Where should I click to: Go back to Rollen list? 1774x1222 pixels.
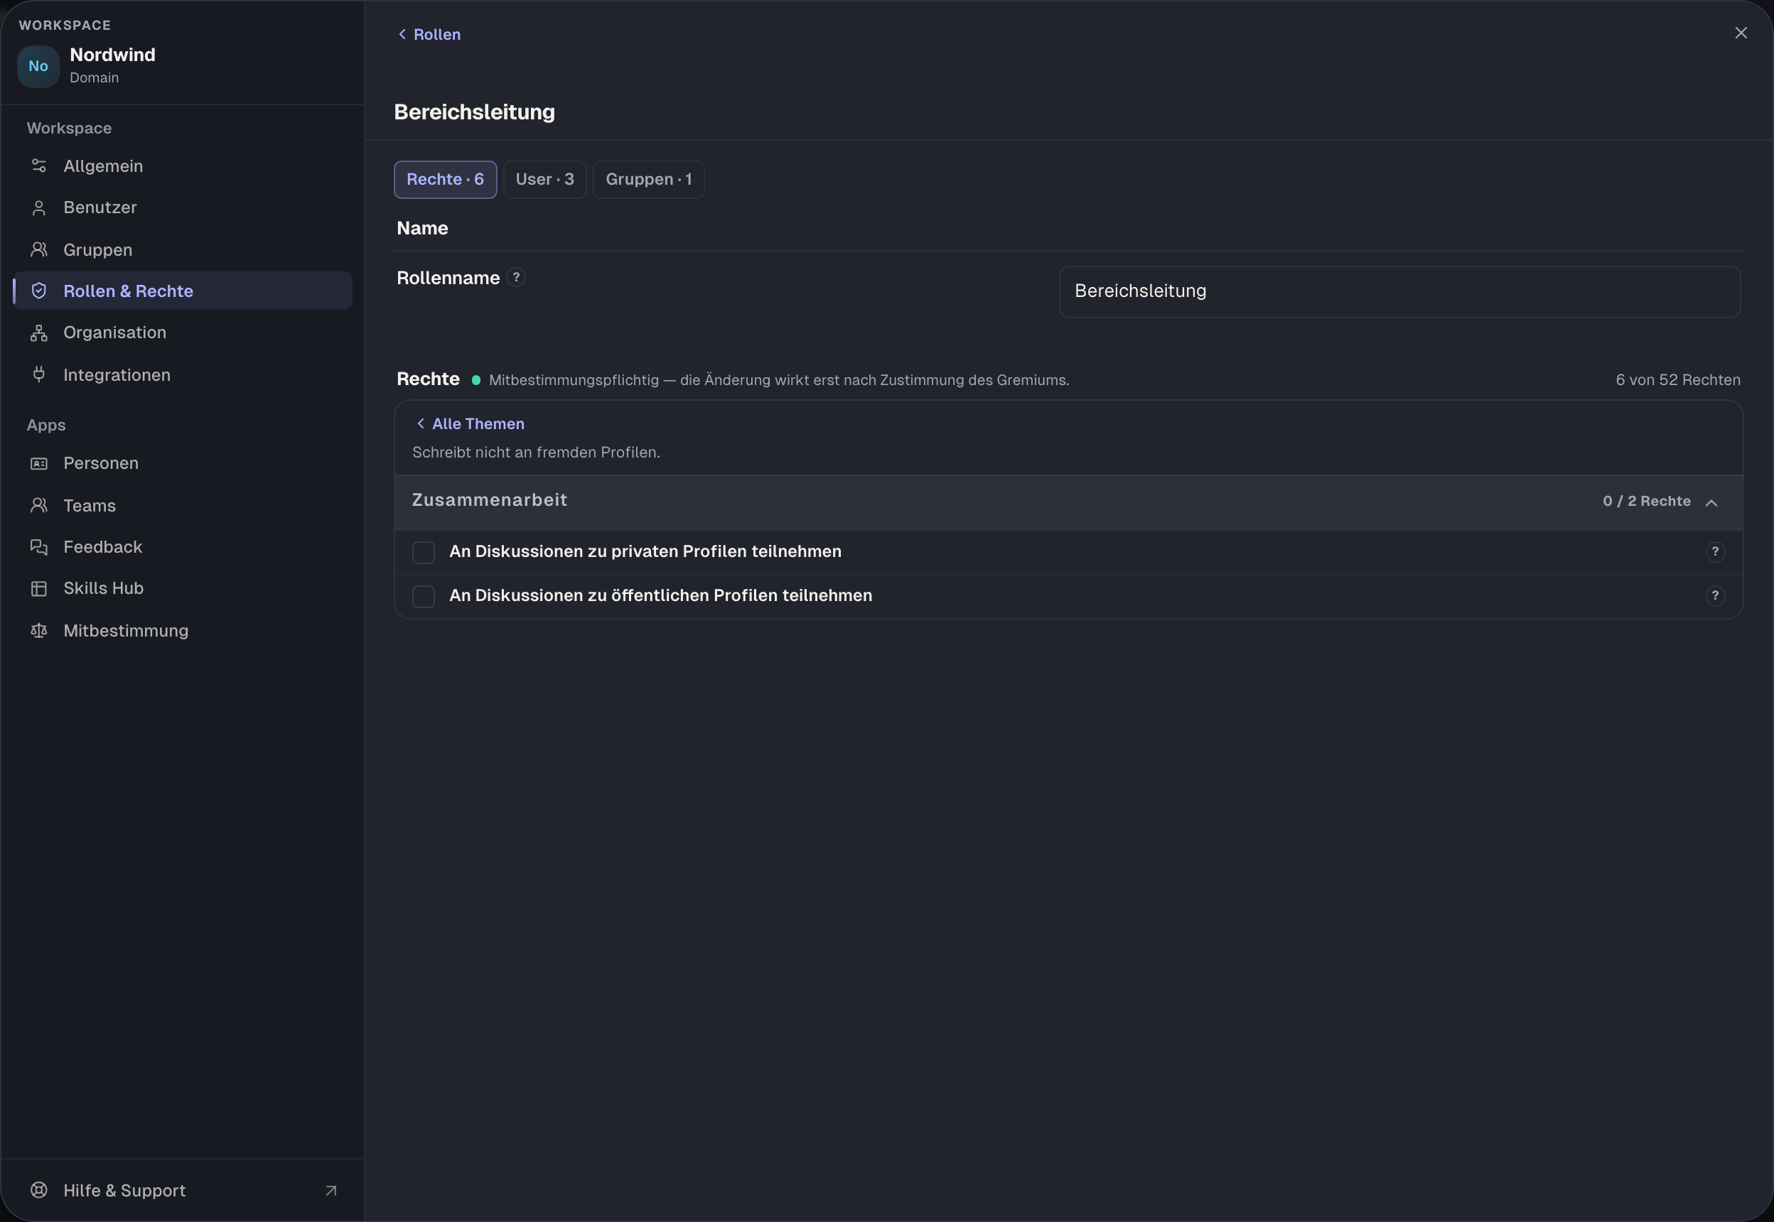click(429, 34)
